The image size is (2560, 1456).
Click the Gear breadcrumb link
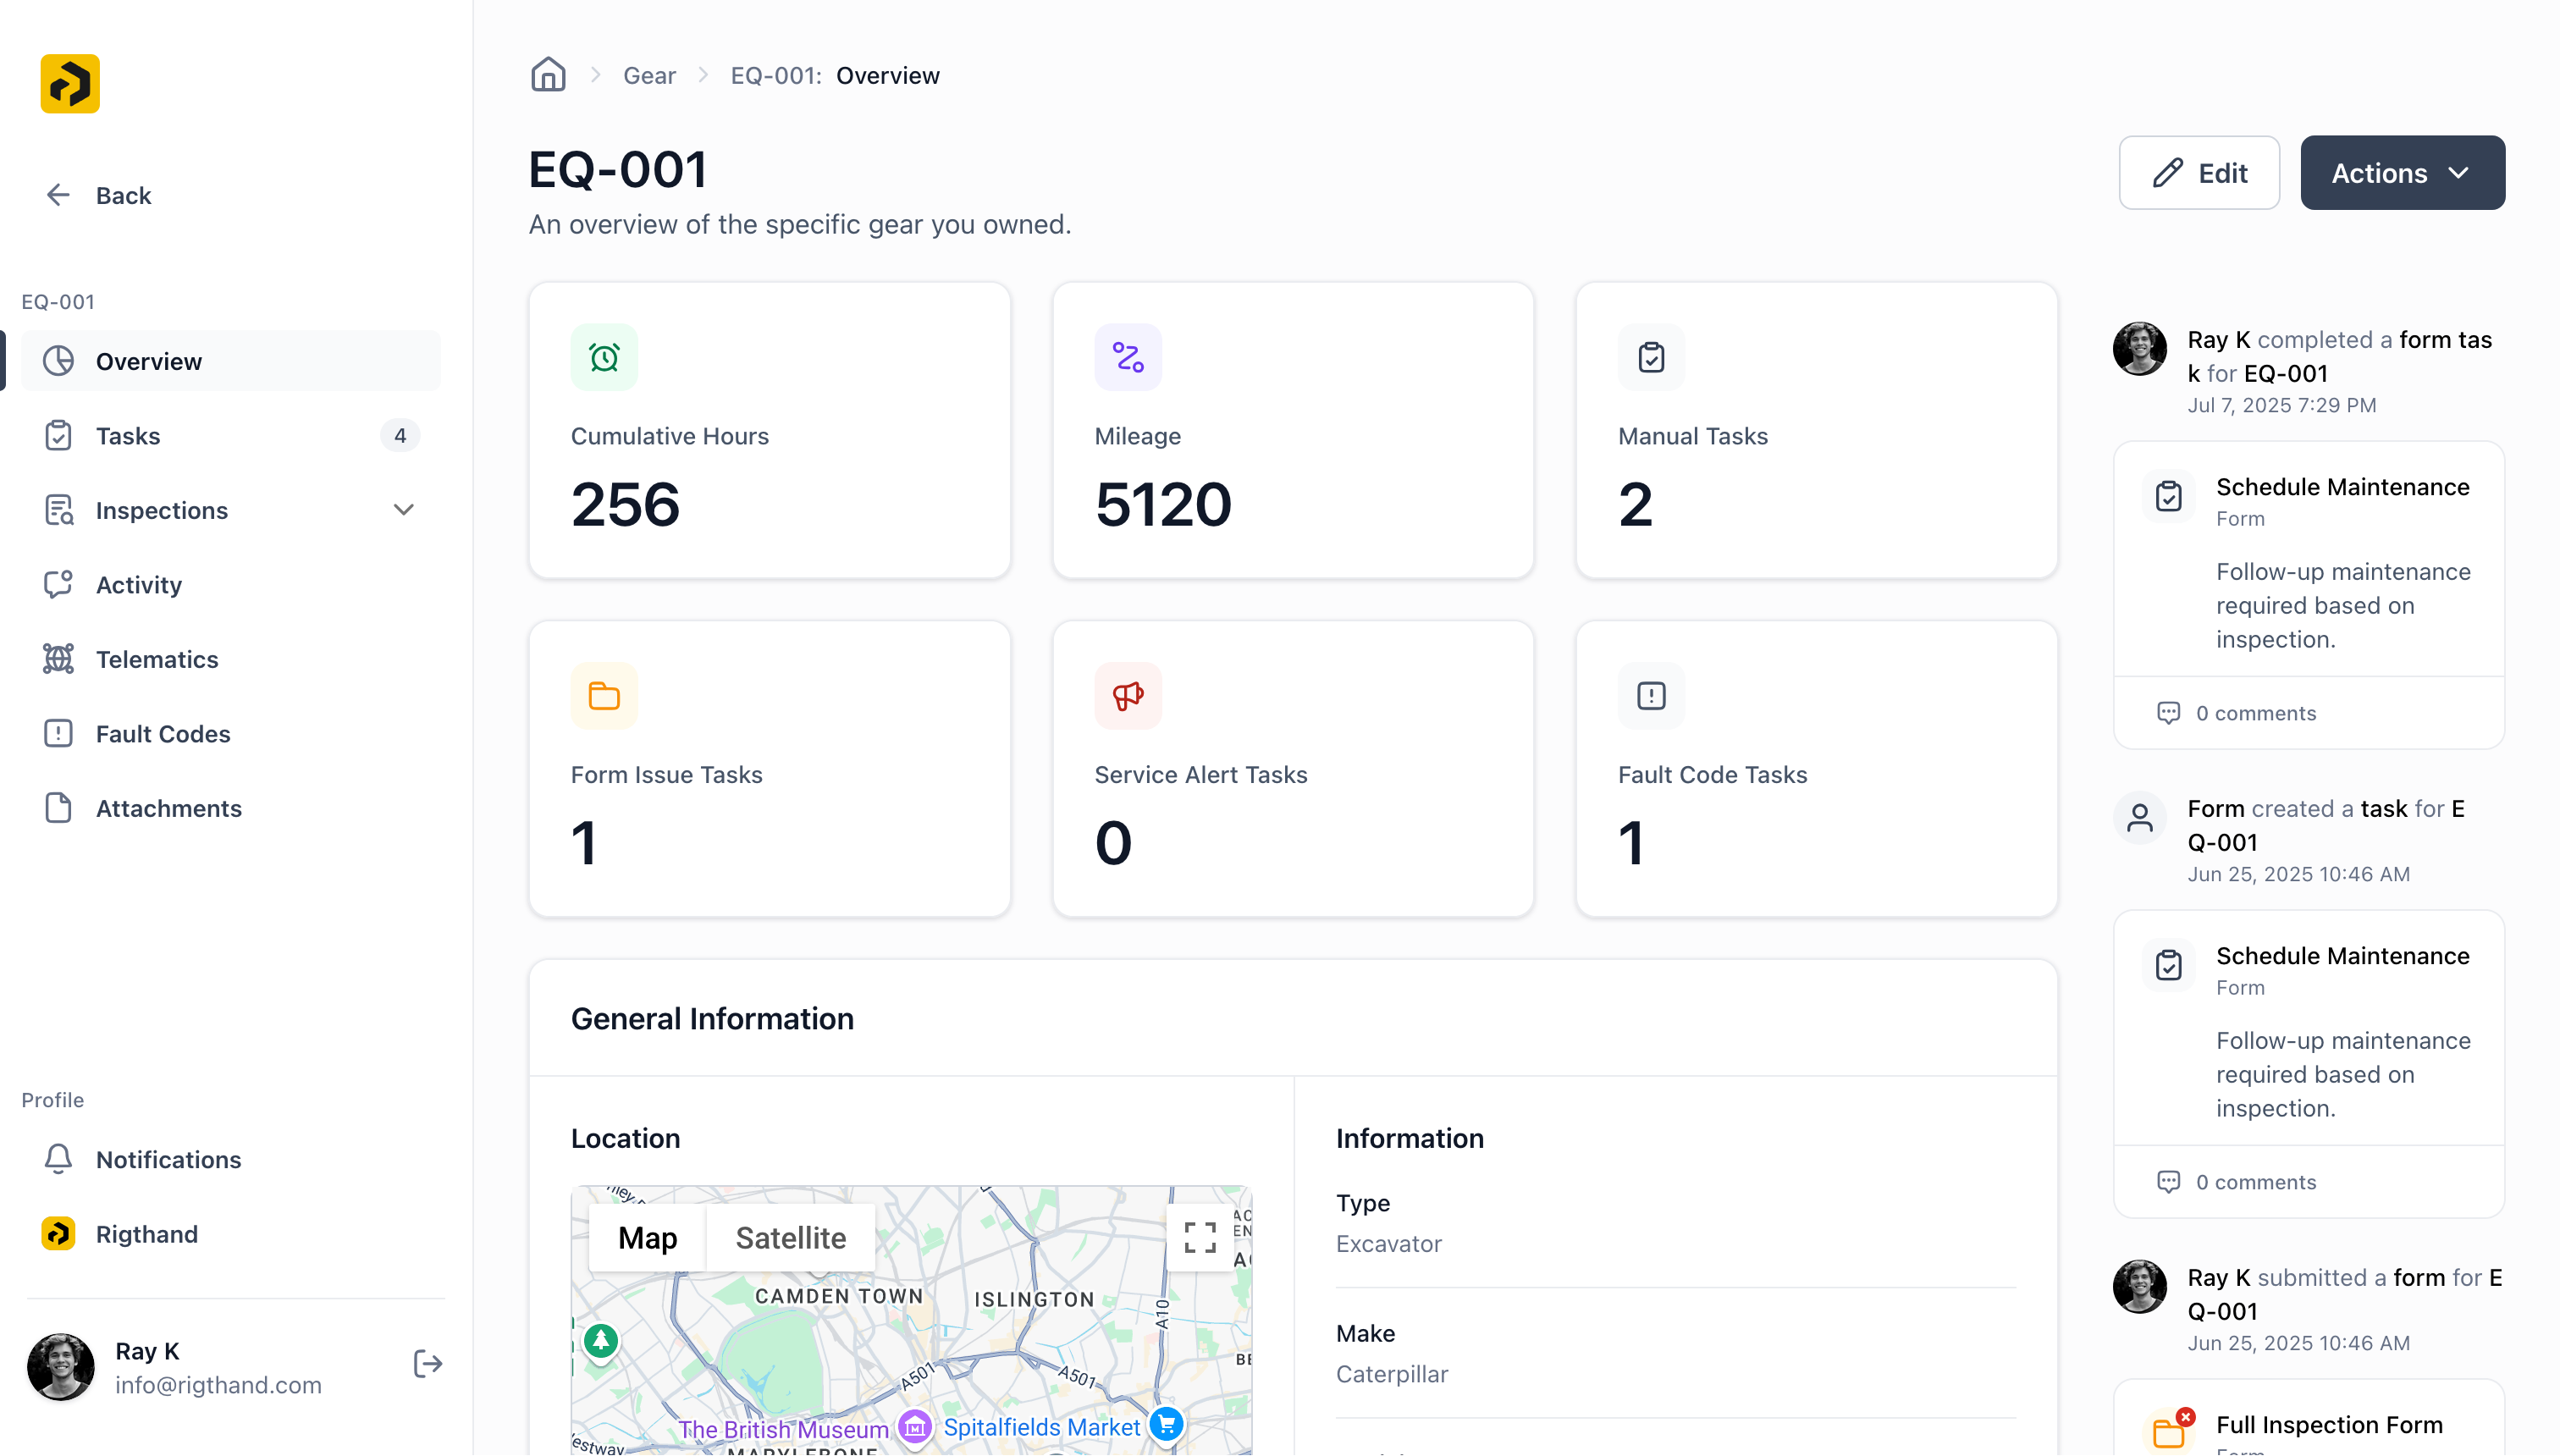649,76
